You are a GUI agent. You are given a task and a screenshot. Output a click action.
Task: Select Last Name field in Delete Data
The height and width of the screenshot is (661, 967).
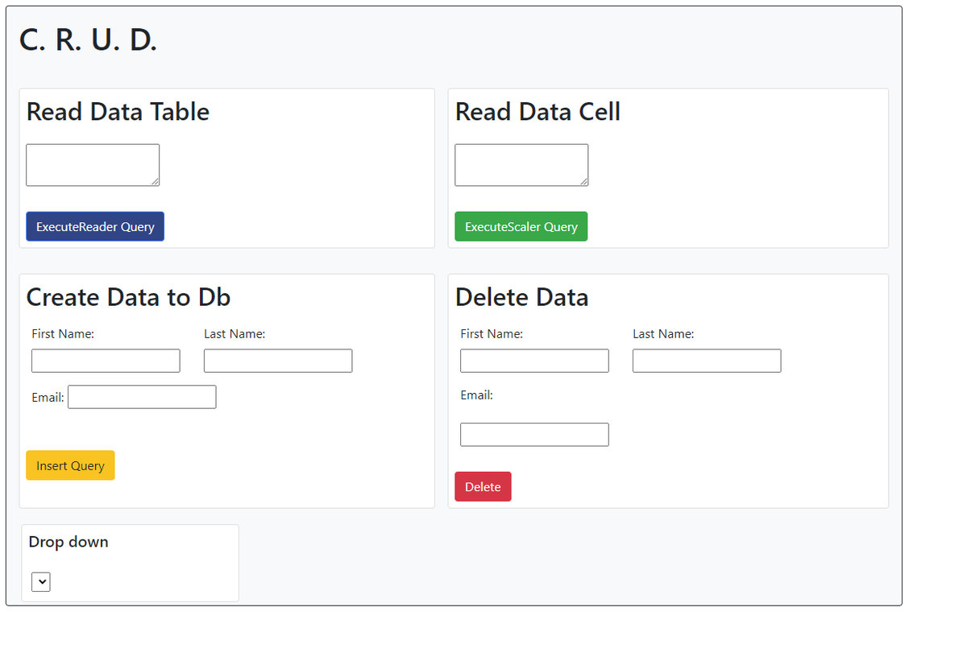pyautogui.click(x=707, y=361)
